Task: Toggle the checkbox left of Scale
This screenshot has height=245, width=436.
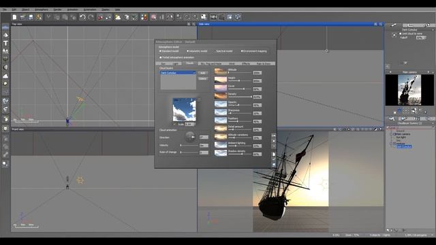Action: (x=175, y=124)
